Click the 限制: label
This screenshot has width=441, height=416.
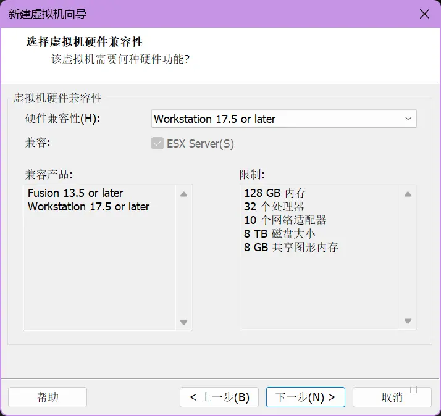(x=252, y=174)
